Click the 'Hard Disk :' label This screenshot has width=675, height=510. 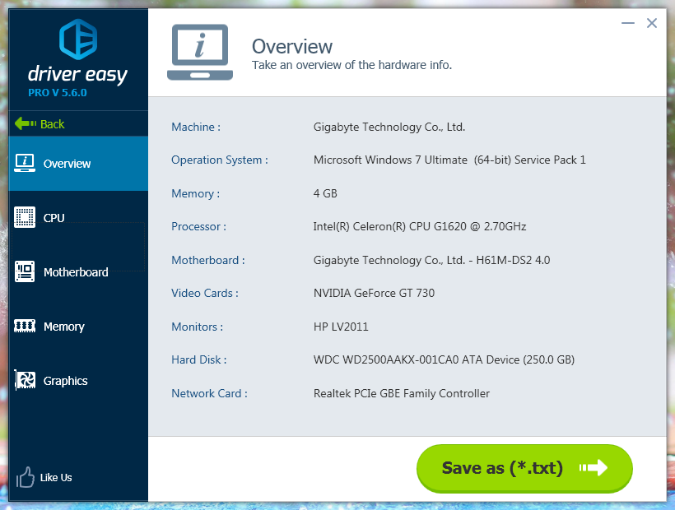pyautogui.click(x=199, y=359)
